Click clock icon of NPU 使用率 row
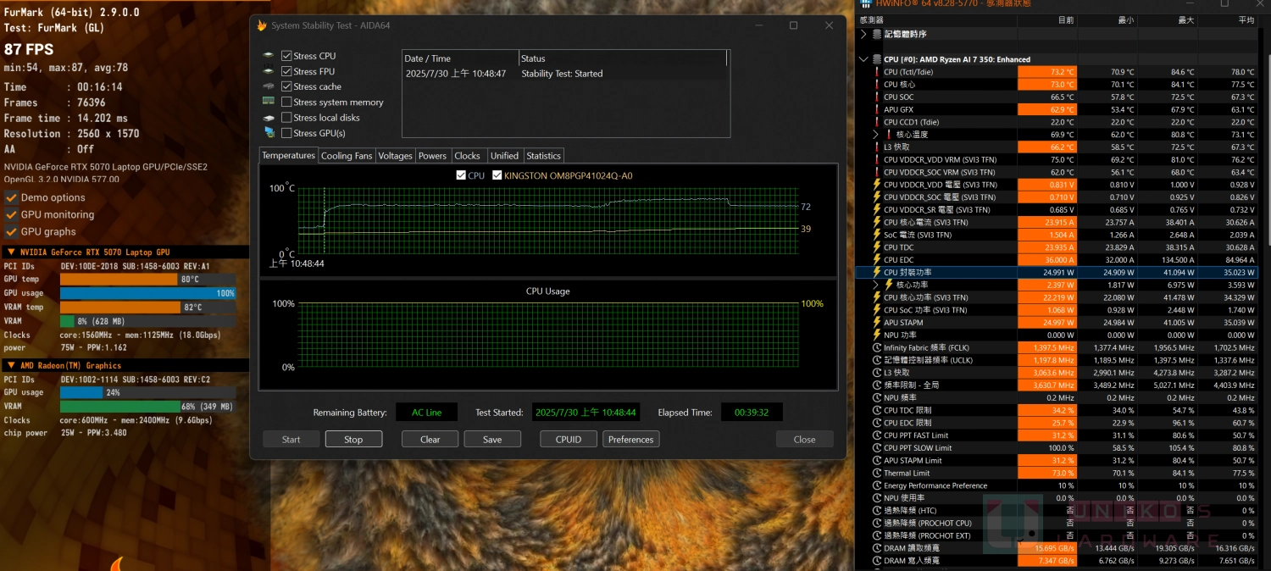Viewport: 1271px width, 571px height. pyautogui.click(x=877, y=498)
